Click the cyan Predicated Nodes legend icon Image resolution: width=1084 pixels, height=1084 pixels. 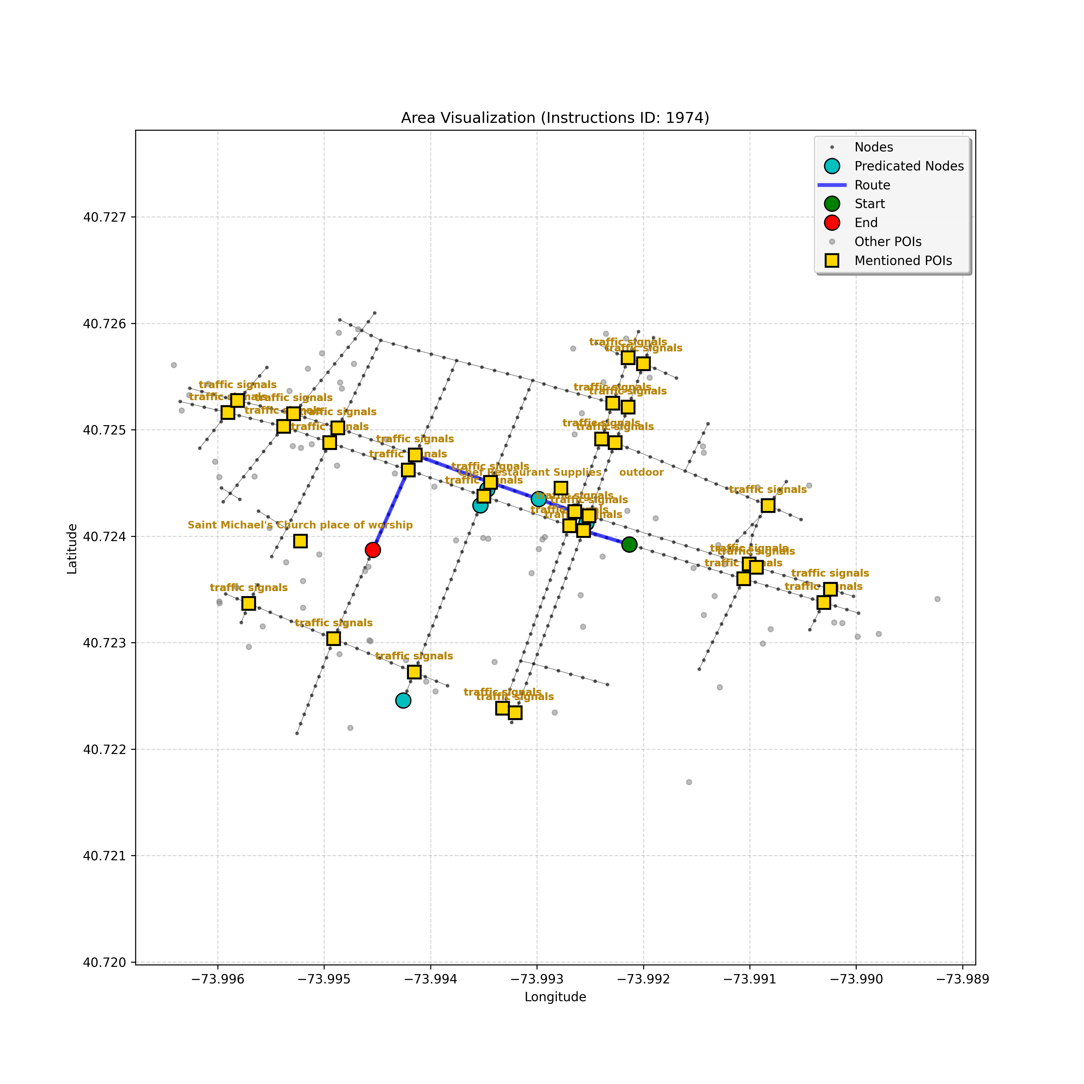click(x=831, y=166)
